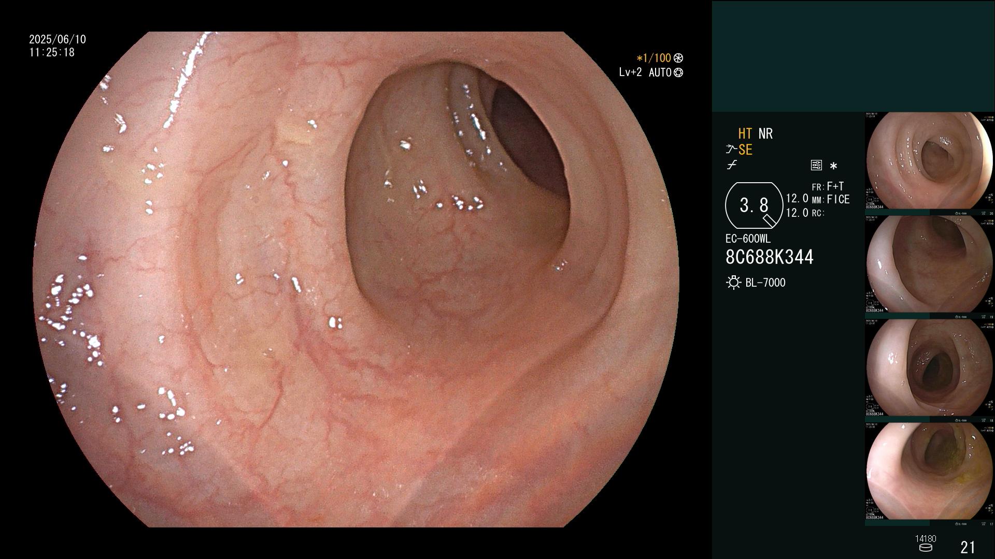The height and width of the screenshot is (559, 995).
Task: Open the captured thumbnail numbered 20
Action: (x=930, y=161)
